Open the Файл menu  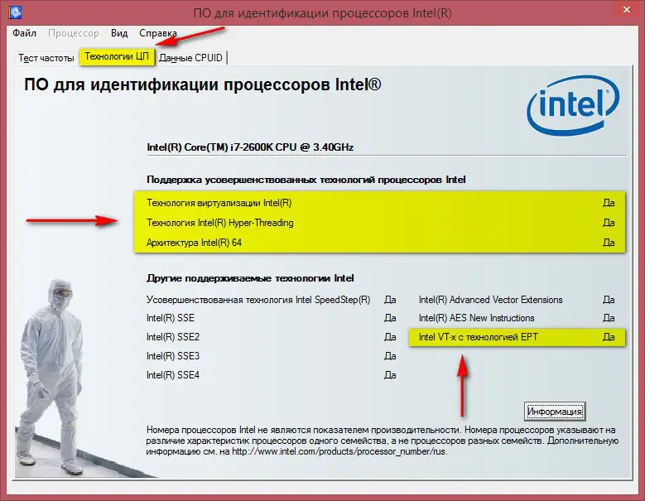24,33
